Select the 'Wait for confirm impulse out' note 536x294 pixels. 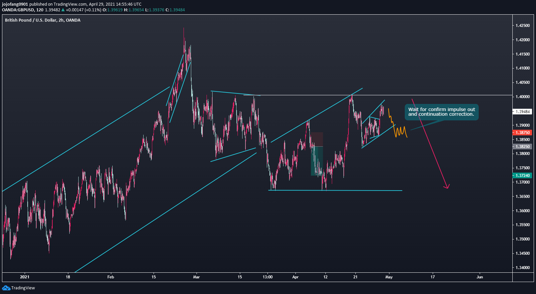coord(442,112)
